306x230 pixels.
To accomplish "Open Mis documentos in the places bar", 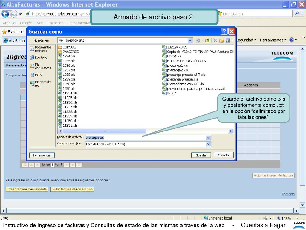I will click(x=41, y=66).
